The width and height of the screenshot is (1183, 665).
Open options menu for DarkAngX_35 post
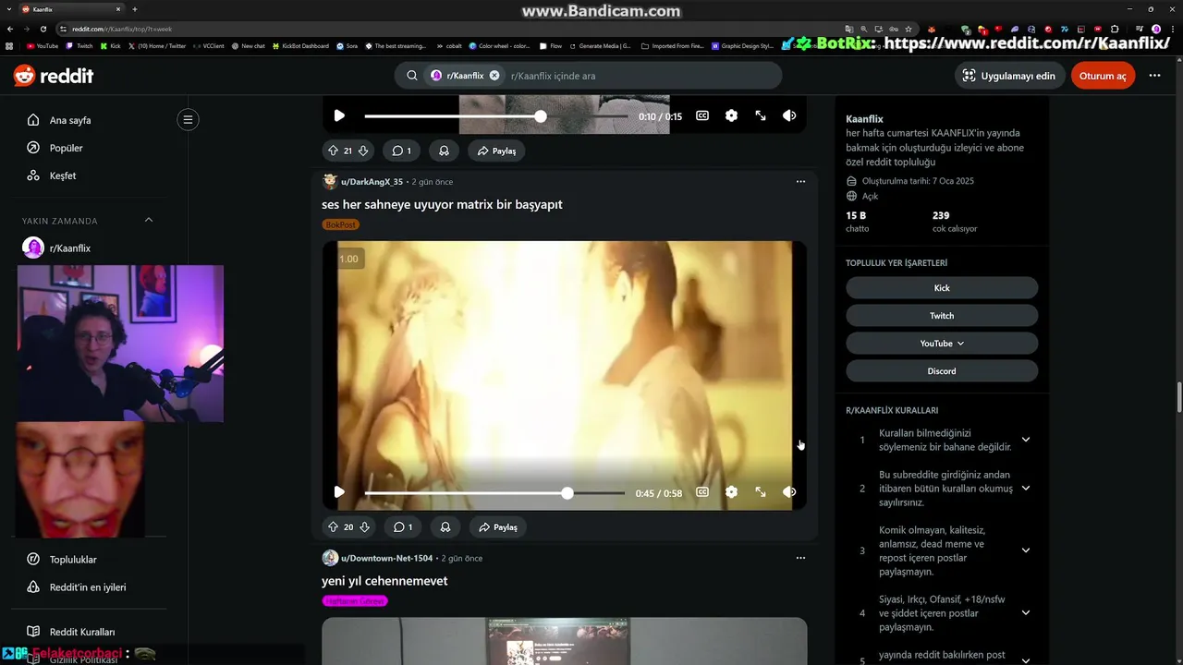(800, 182)
